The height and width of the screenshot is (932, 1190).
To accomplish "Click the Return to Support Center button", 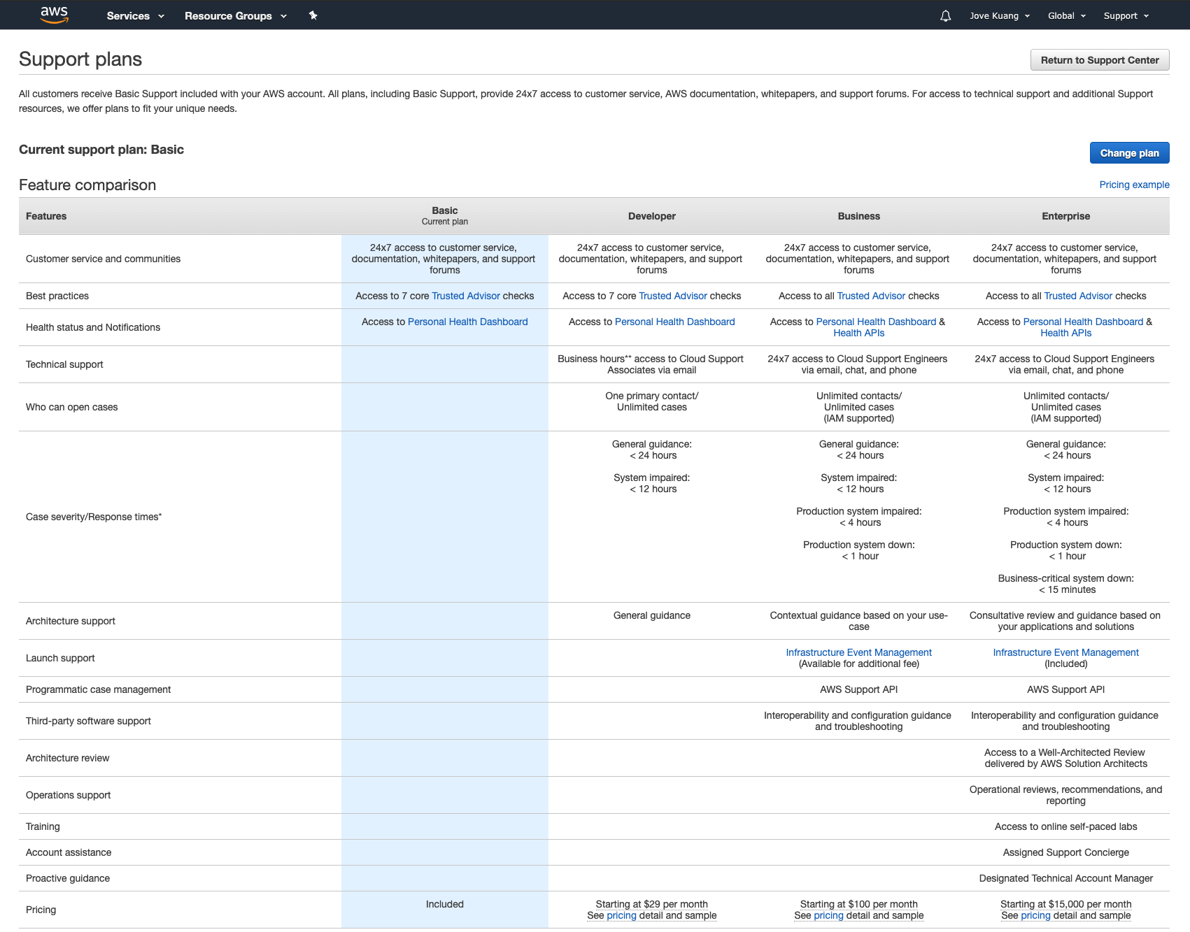I will (x=1100, y=60).
